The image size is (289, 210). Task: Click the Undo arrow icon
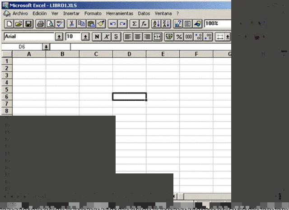(112, 24)
